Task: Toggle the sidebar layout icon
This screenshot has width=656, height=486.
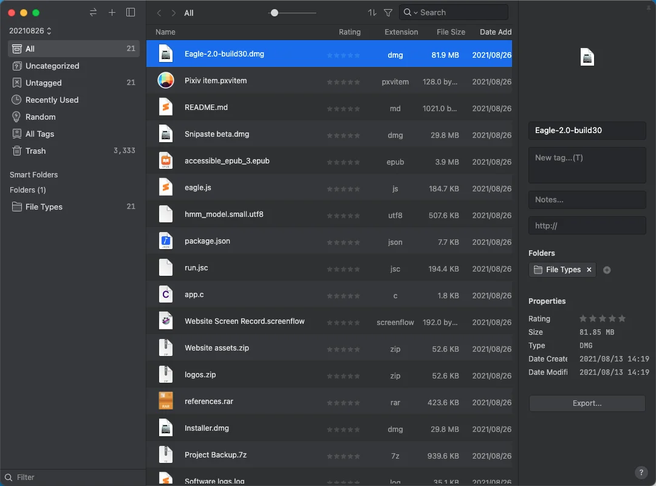Action: (x=131, y=13)
